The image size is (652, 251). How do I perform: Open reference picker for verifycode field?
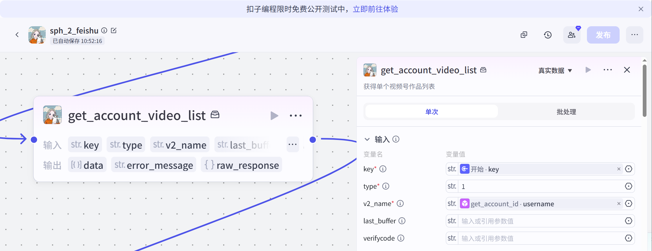click(629, 238)
